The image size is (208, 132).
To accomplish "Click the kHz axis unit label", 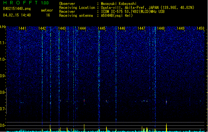I will pos(3,27).
